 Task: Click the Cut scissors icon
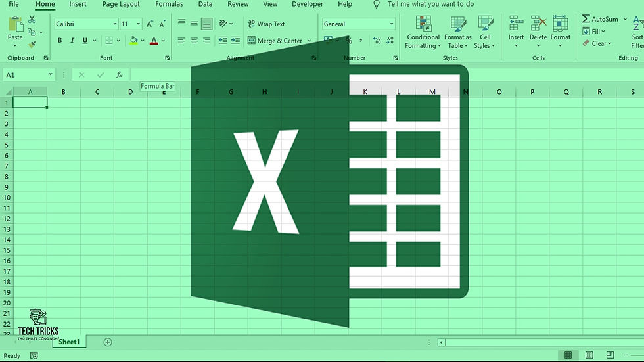pyautogui.click(x=32, y=19)
